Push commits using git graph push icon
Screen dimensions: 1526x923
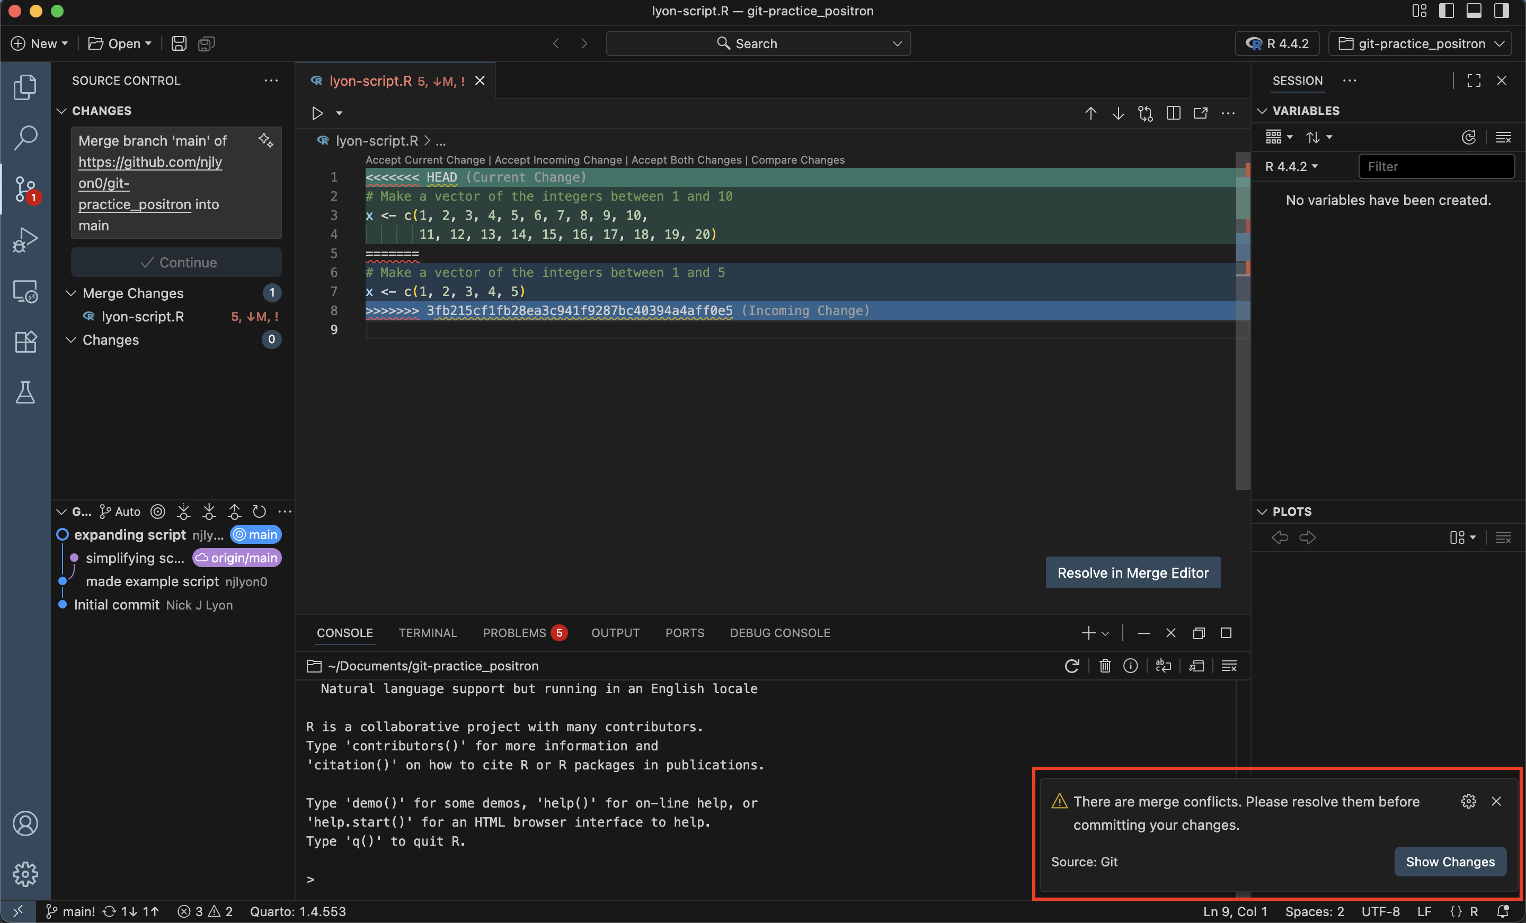pos(234,512)
